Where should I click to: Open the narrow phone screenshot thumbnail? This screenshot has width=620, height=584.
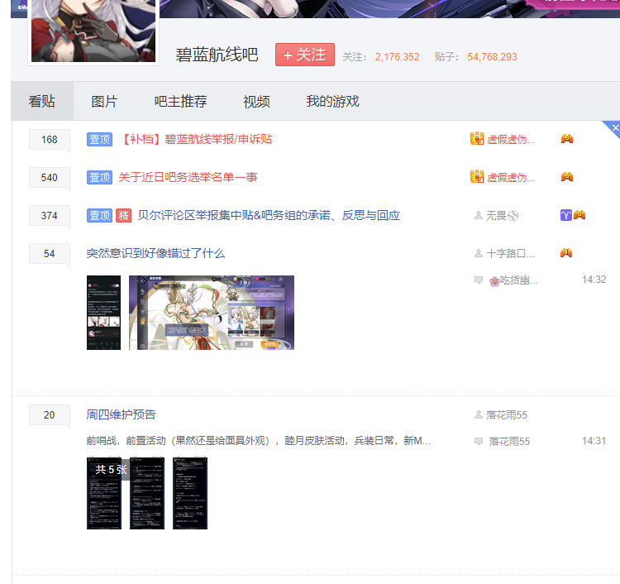coord(103,313)
